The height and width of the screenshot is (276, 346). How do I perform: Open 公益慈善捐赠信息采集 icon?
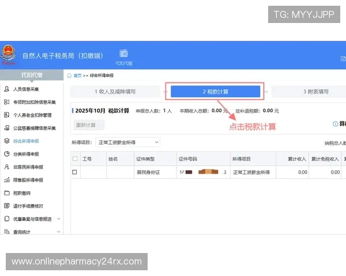(x=7, y=128)
